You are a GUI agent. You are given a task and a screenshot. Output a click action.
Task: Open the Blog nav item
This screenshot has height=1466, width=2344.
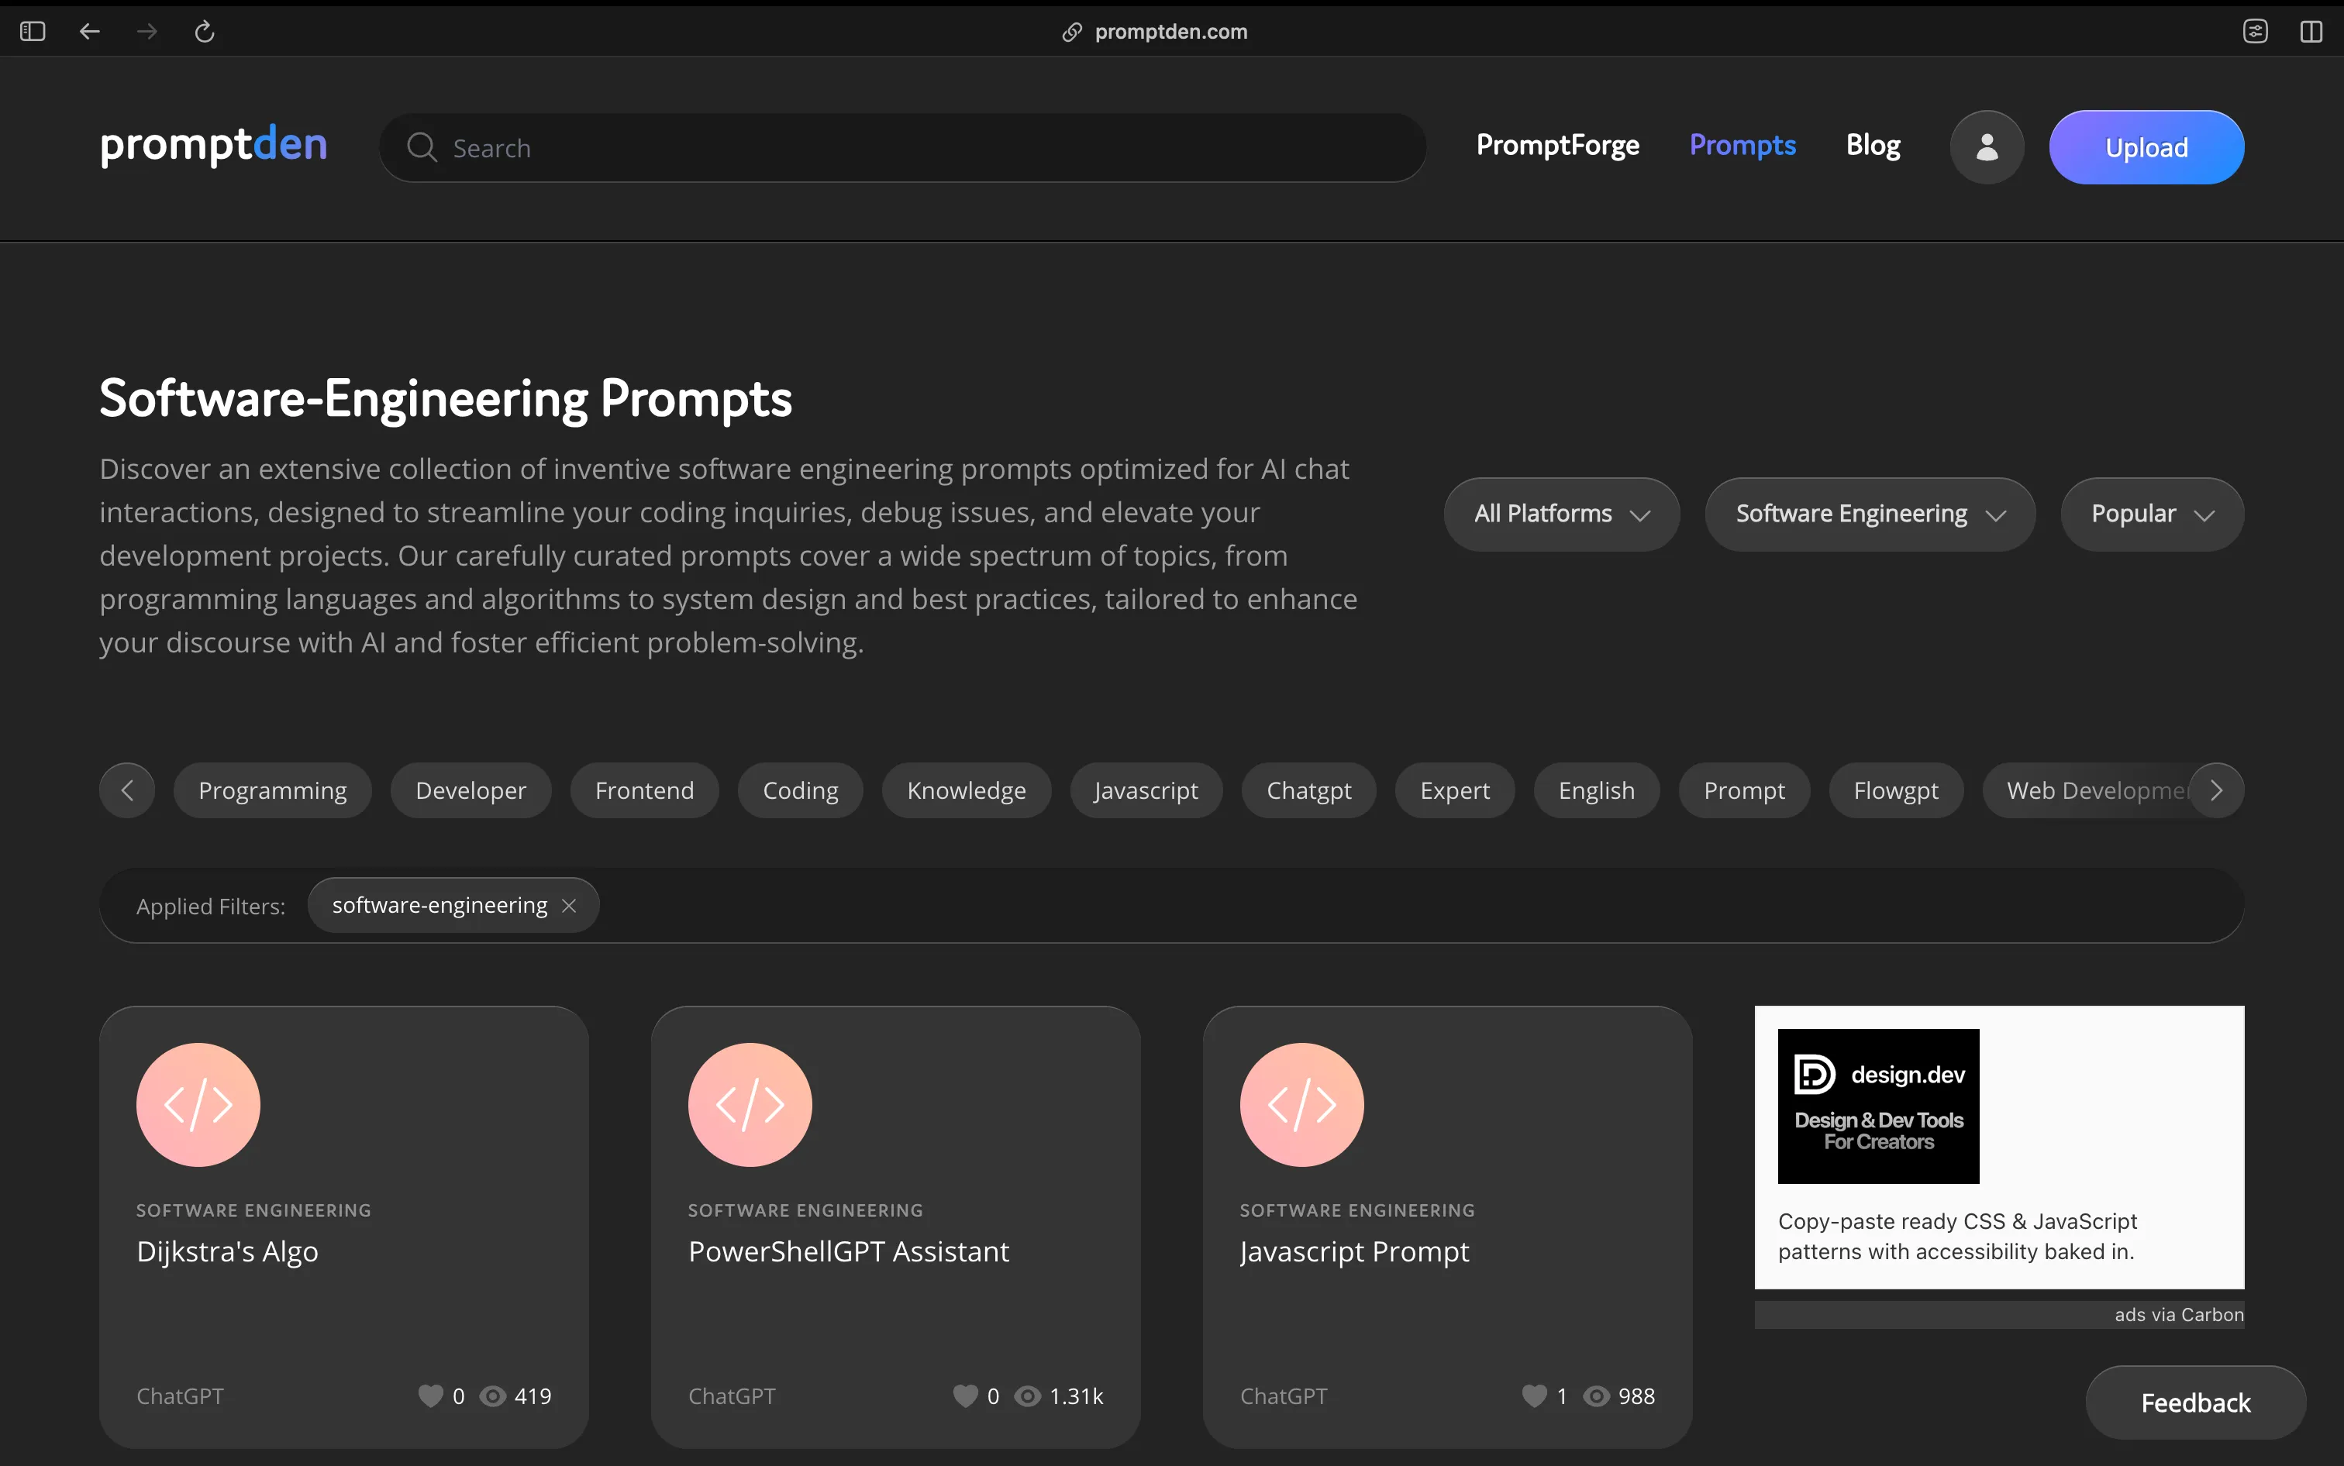pos(1873,146)
